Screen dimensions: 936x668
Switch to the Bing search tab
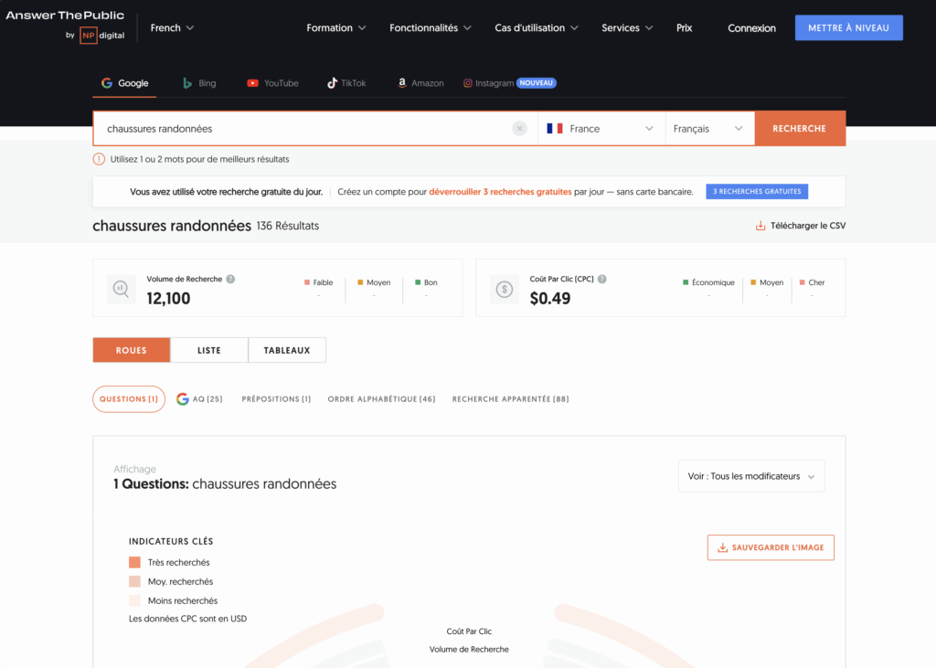point(199,83)
